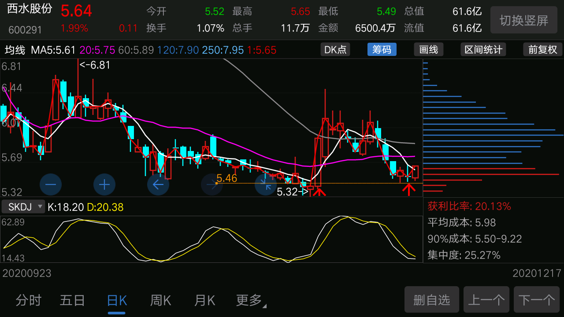Image resolution: width=564 pixels, height=317 pixels.
Task: Tap the 120:7.90 moving average value
Action: pyautogui.click(x=178, y=50)
